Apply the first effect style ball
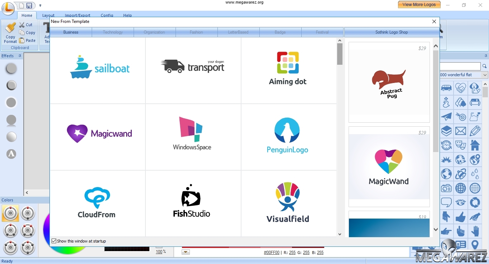 point(11,68)
